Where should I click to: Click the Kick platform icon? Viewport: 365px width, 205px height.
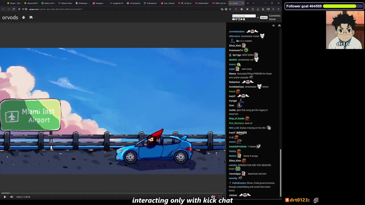coord(244,19)
